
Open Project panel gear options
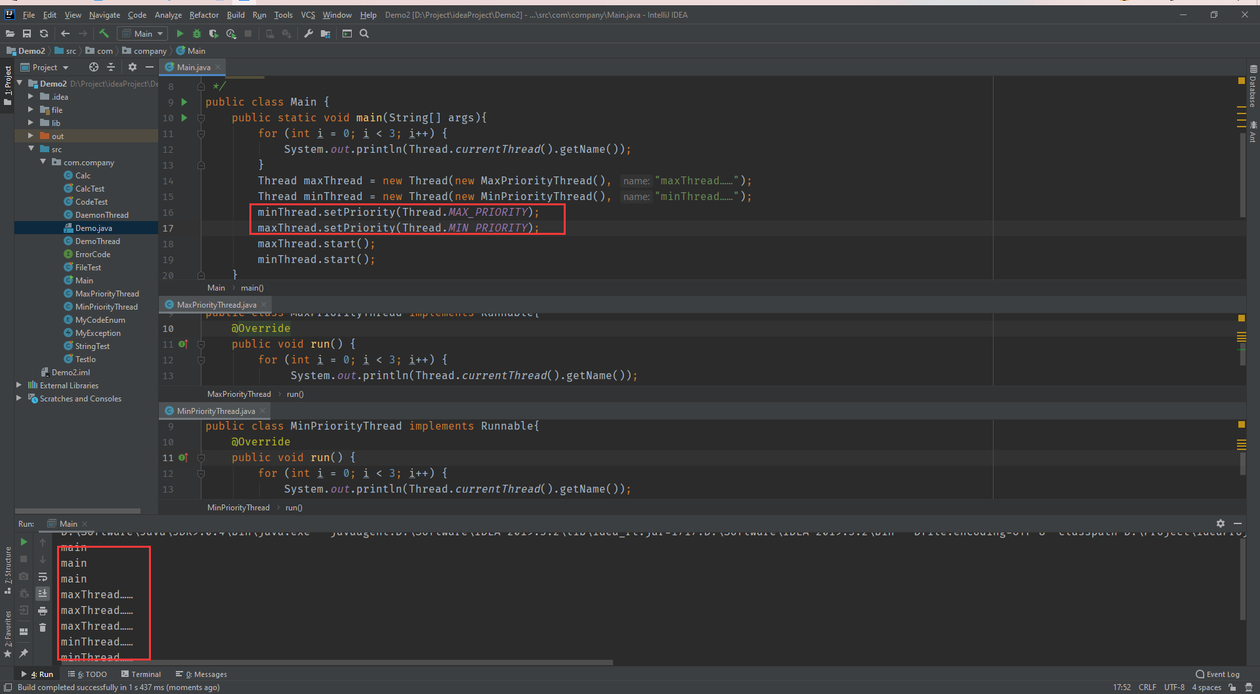pos(133,67)
